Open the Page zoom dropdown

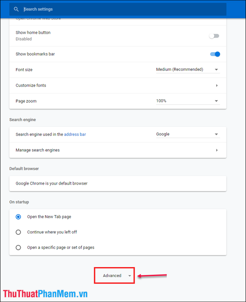click(188, 101)
